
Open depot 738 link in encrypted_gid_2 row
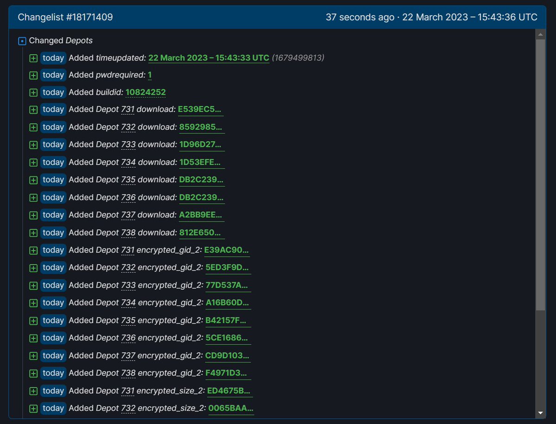pos(128,374)
